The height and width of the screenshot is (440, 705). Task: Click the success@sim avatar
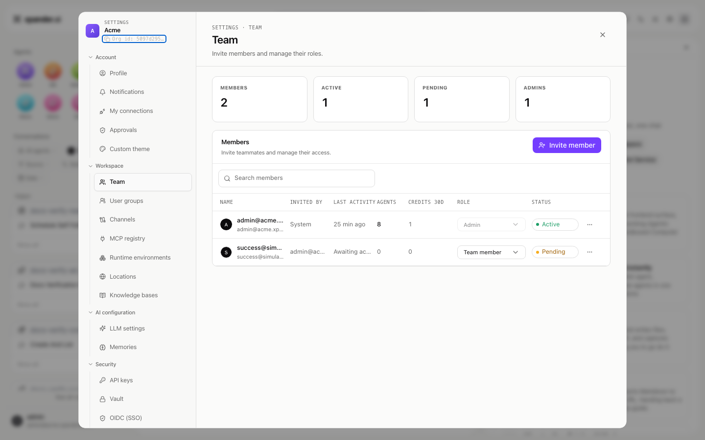(226, 252)
